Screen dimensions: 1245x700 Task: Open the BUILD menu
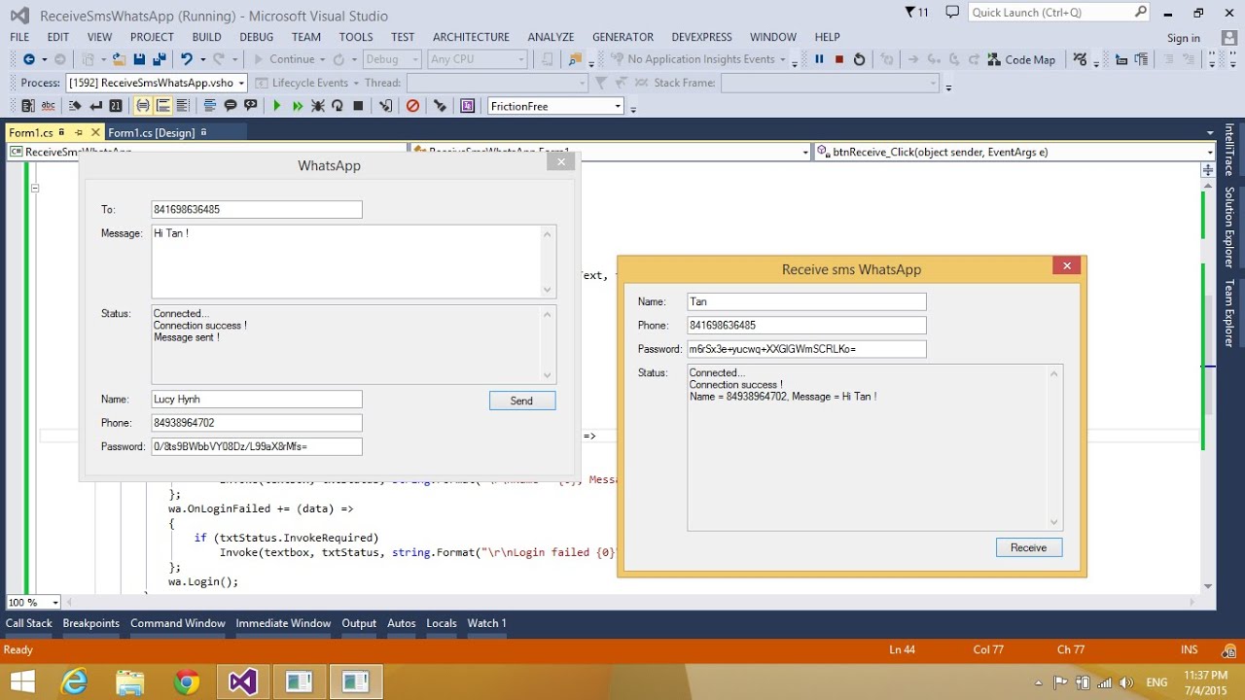coord(206,37)
